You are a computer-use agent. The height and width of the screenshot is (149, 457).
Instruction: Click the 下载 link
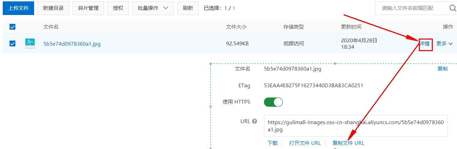coord(272,143)
